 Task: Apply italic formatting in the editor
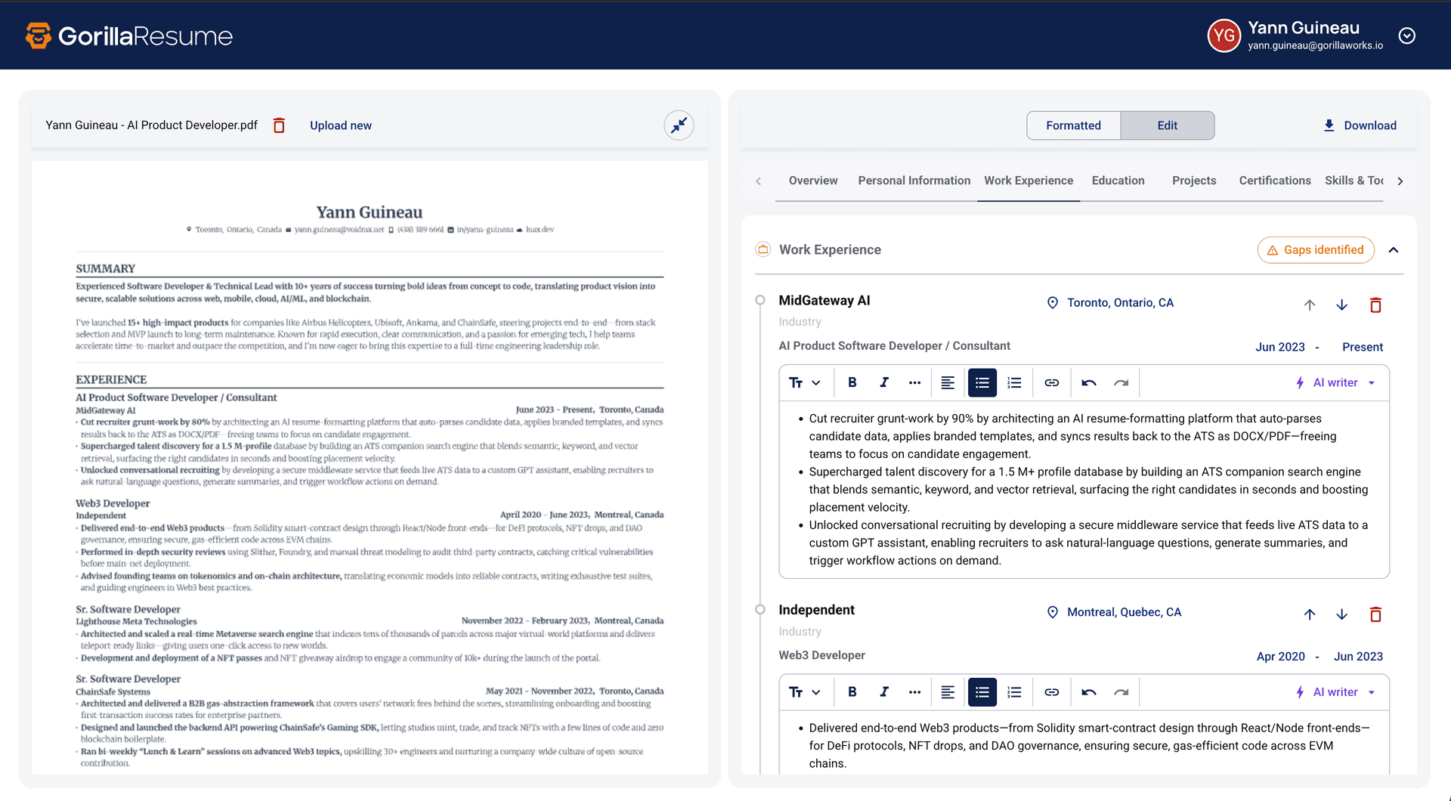pyautogui.click(x=883, y=382)
